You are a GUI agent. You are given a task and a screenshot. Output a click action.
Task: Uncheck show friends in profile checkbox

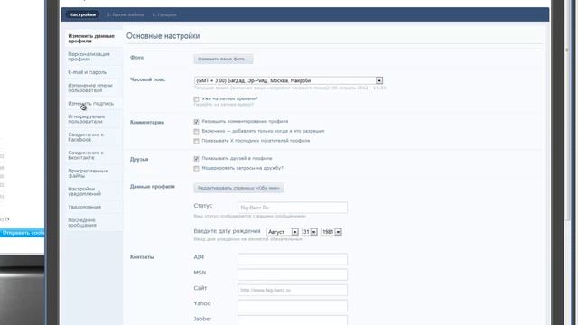[196, 159]
